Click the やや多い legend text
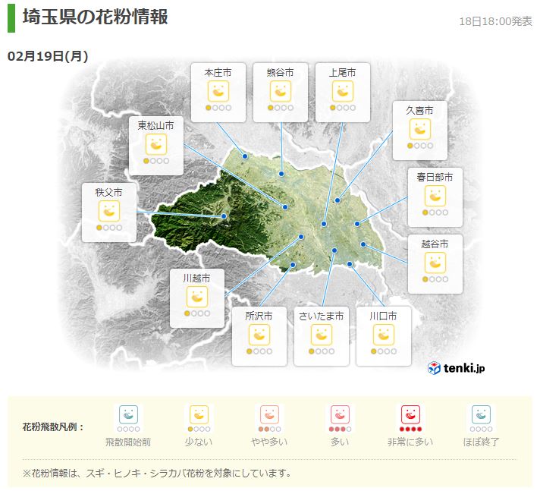The height and width of the screenshot is (491, 540). click(x=269, y=442)
